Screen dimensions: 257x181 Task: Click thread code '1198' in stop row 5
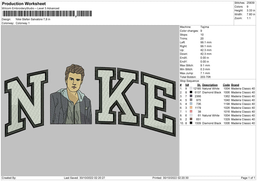pyautogui.click(x=227, y=104)
